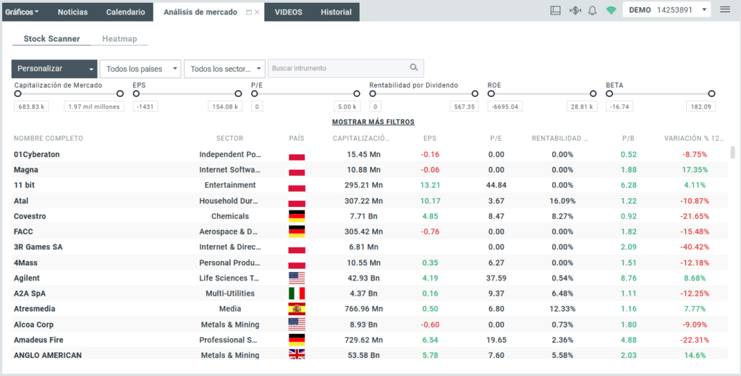
Task: Switch to the Heatmap tab
Action: click(x=119, y=39)
